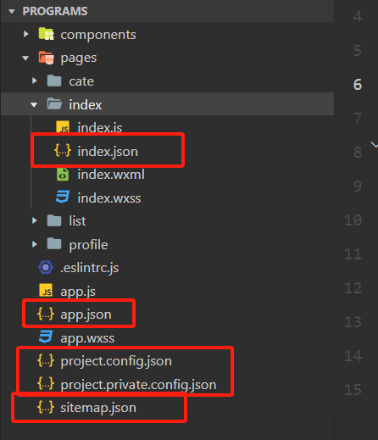Expand the profile folder arrow
This screenshot has width=378, height=440.
tap(35, 244)
